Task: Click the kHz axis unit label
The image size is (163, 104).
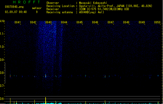Action: tap(2, 21)
